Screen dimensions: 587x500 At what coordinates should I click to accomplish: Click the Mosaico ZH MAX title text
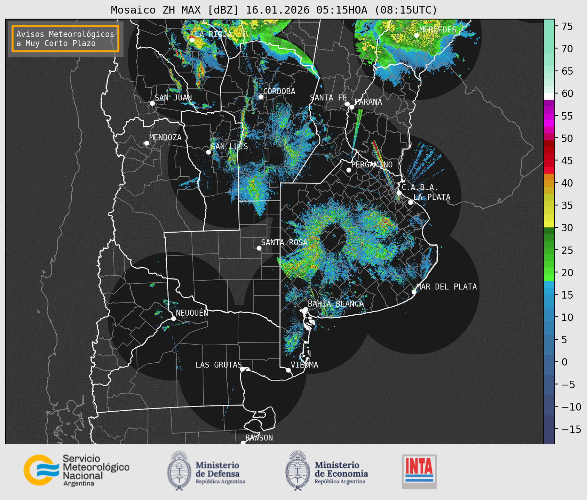(274, 10)
